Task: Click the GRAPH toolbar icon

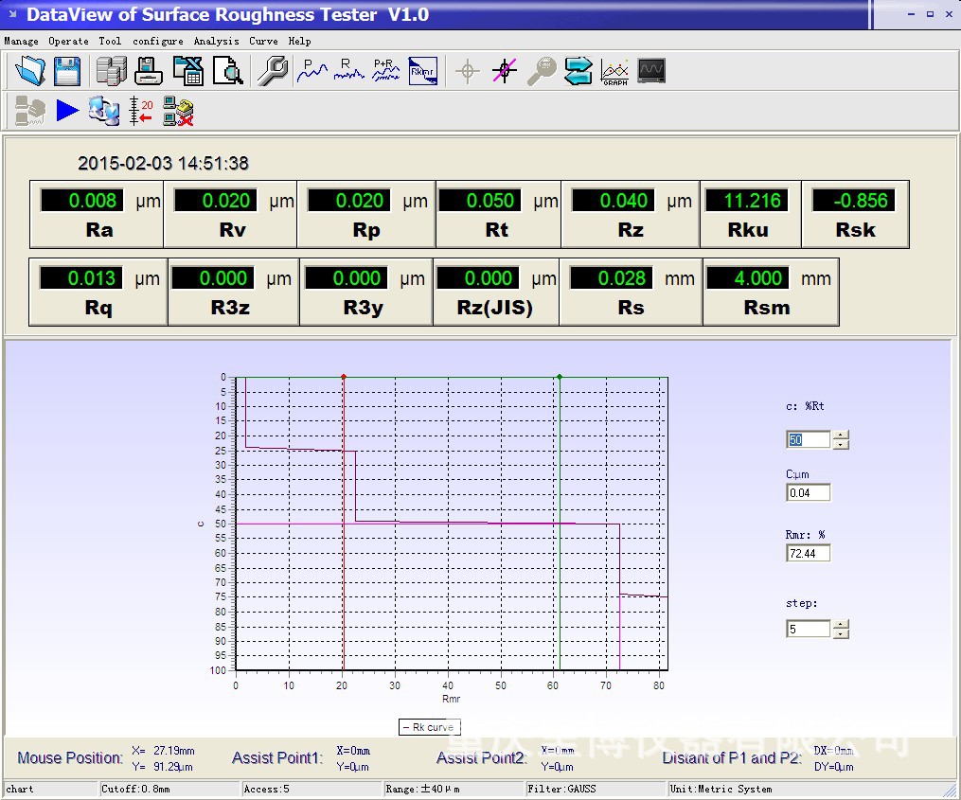Action: pyautogui.click(x=614, y=71)
